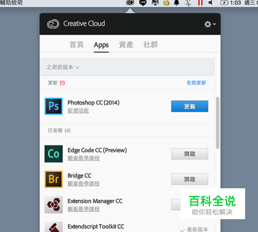
Task: Click the battery status icon
Action: coord(224,3)
